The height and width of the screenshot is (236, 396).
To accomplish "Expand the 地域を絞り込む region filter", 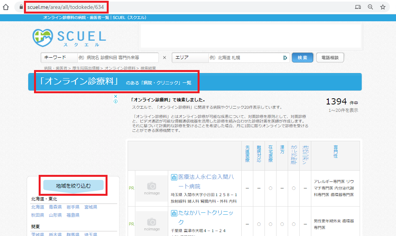I will point(73,186).
